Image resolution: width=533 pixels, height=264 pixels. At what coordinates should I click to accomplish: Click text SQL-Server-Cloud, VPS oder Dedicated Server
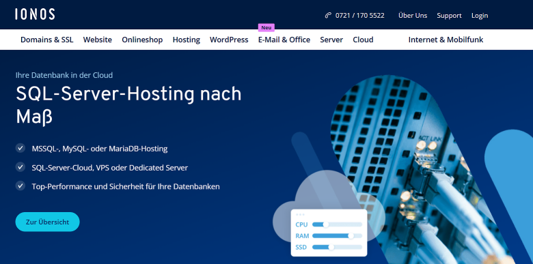110,168
